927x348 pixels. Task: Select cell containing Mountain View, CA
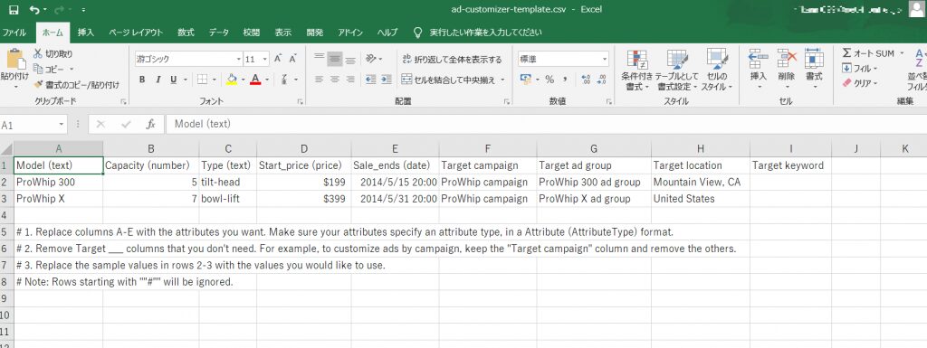[x=700, y=183]
